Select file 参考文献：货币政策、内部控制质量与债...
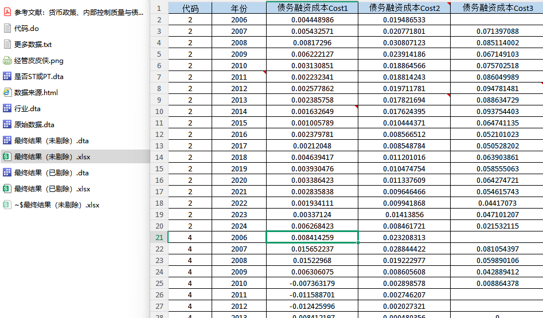Image resolution: width=543 pixels, height=318 pixels. point(79,13)
